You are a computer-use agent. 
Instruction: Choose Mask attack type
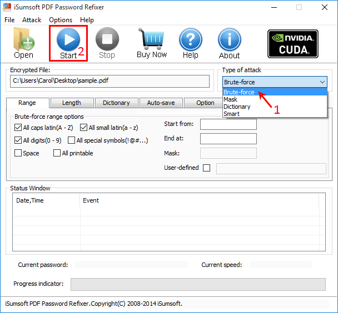[275, 99]
